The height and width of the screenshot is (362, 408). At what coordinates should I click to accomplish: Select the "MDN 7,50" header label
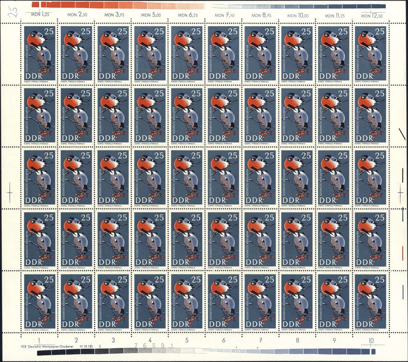tap(224, 15)
